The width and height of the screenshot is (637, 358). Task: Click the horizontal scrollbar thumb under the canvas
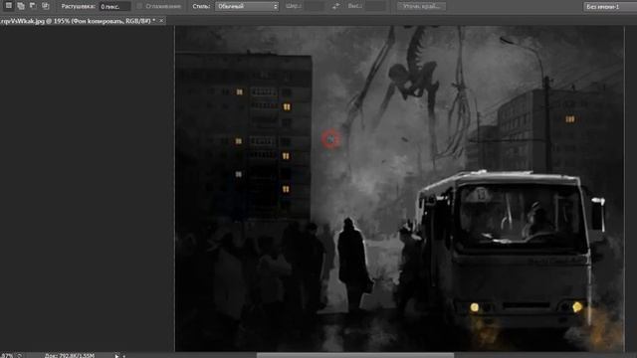pos(355,355)
